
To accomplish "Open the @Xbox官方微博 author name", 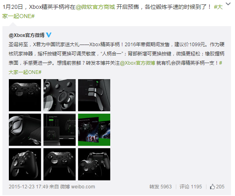I will (x=27, y=35).
